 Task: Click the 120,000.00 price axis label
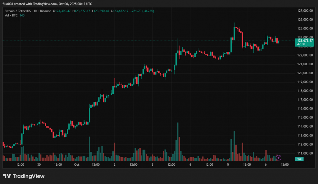pos(304,73)
